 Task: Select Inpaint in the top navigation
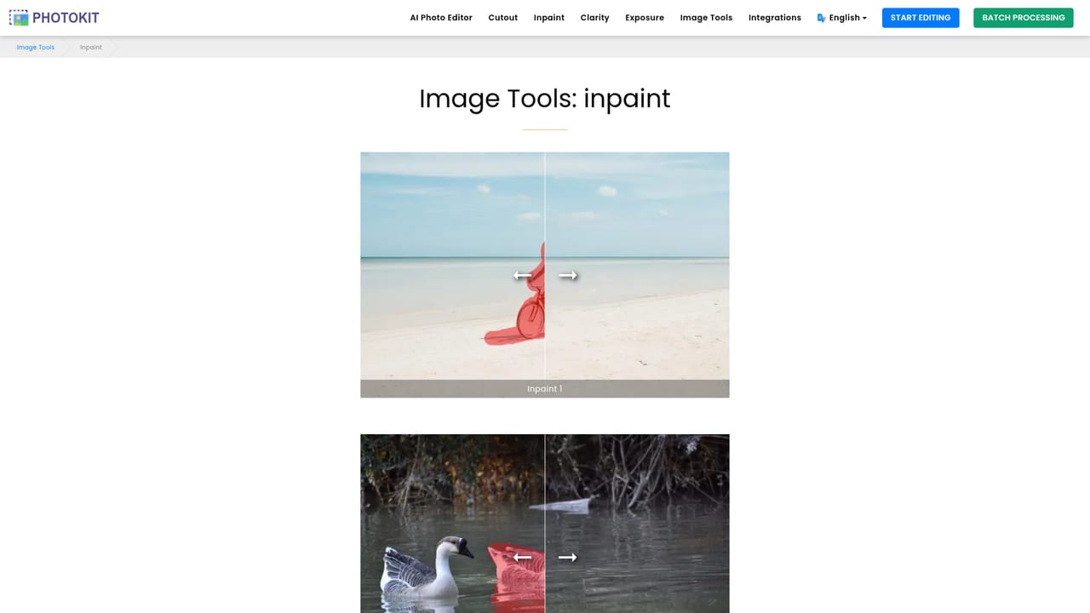point(549,18)
